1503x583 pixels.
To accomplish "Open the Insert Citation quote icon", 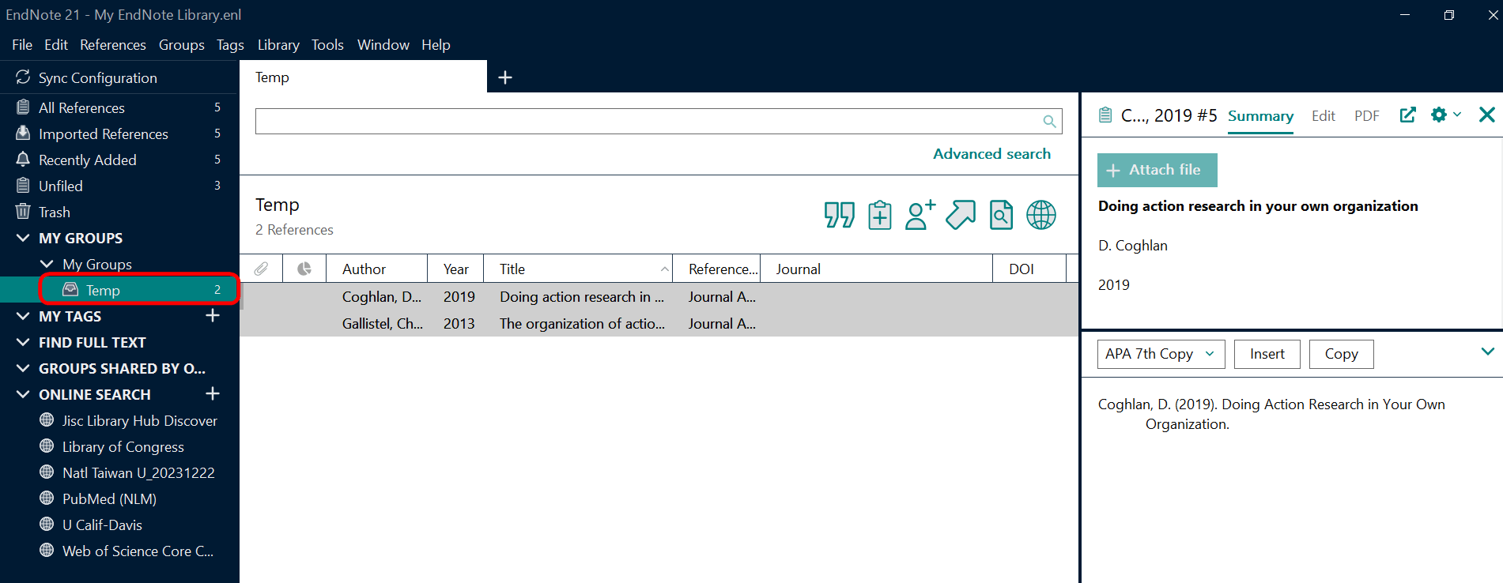I will (839, 215).
